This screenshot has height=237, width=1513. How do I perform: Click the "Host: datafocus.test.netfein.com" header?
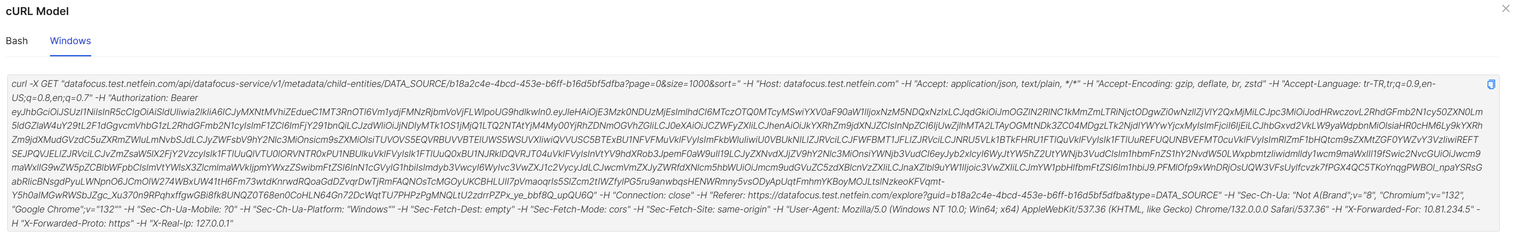pos(828,84)
